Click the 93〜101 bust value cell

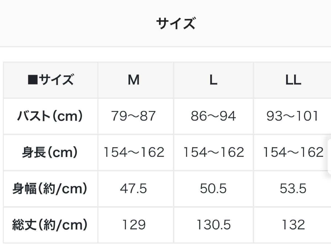click(293, 116)
